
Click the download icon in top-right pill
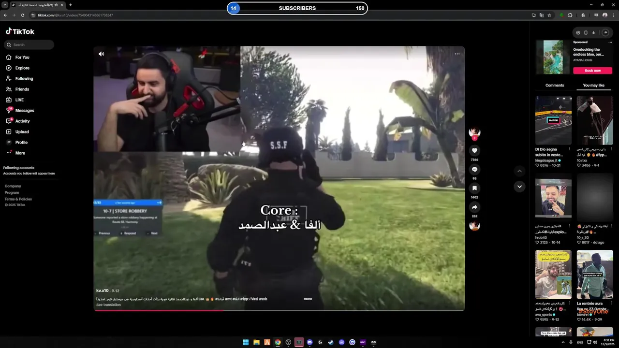[593, 33]
